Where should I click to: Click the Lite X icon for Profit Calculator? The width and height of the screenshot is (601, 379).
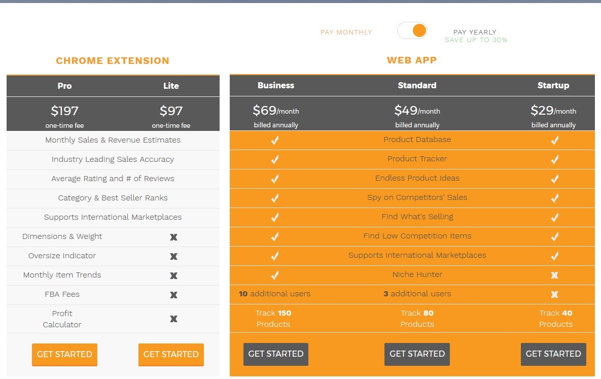[173, 319]
